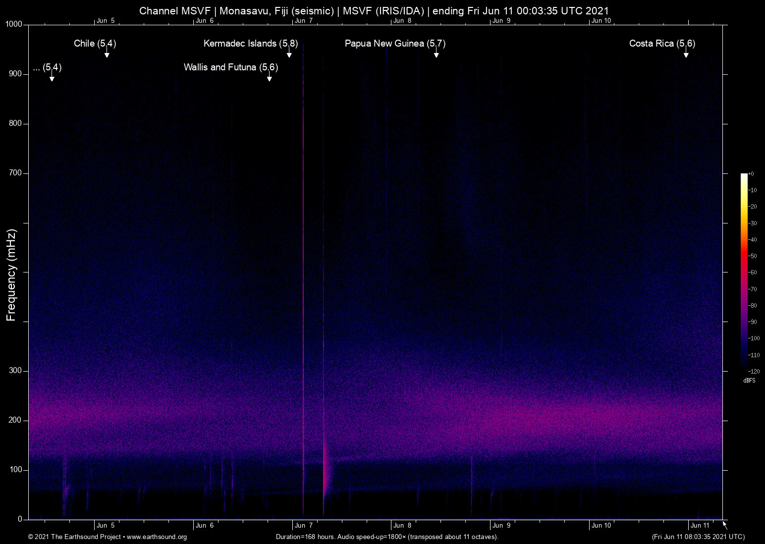The image size is (765, 544).
Task: Click 'Jun 6' date label on the bottom axis
Action: (x=205, y=526)
